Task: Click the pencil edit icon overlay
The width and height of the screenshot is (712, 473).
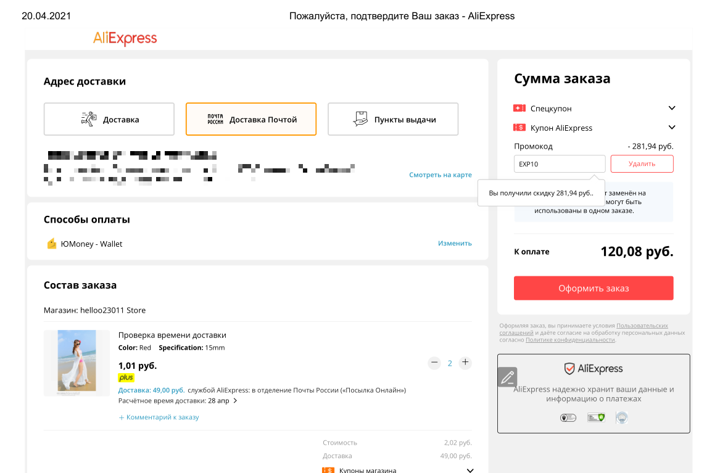Action: click(x=507, y=377)
